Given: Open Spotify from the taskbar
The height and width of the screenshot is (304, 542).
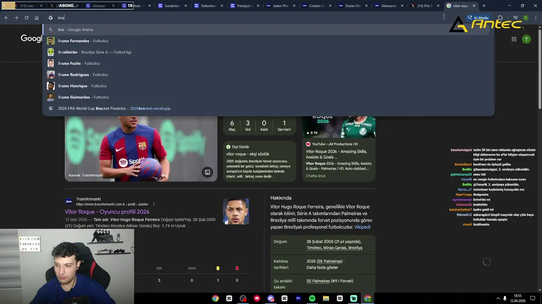Looking at the screenshot, I should 312,299.
